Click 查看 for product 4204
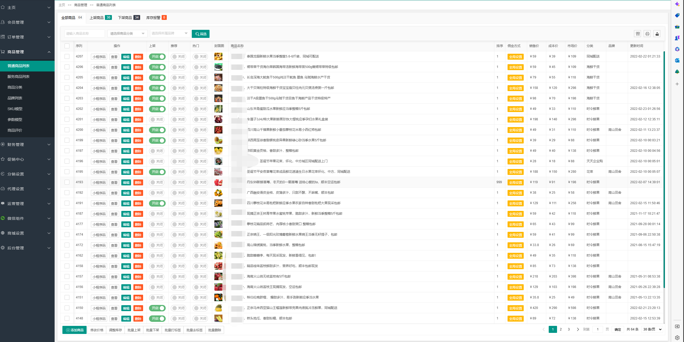The width and height of the screenshot is (684, 342). tap(114, 88)
